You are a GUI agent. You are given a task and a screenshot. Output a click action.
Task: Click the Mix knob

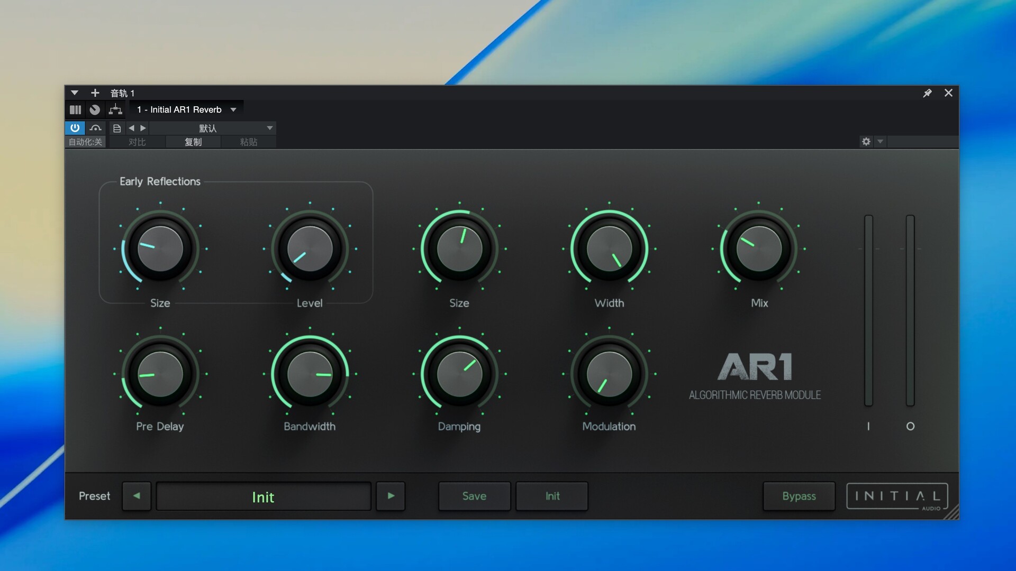click(759, 248)
